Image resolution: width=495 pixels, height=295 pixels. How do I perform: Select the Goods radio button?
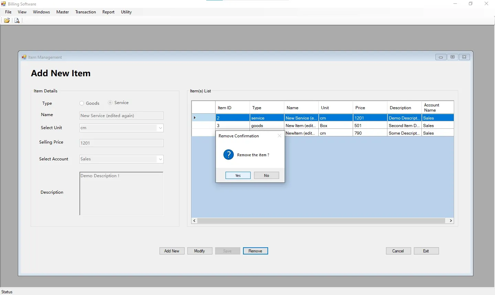82,103
